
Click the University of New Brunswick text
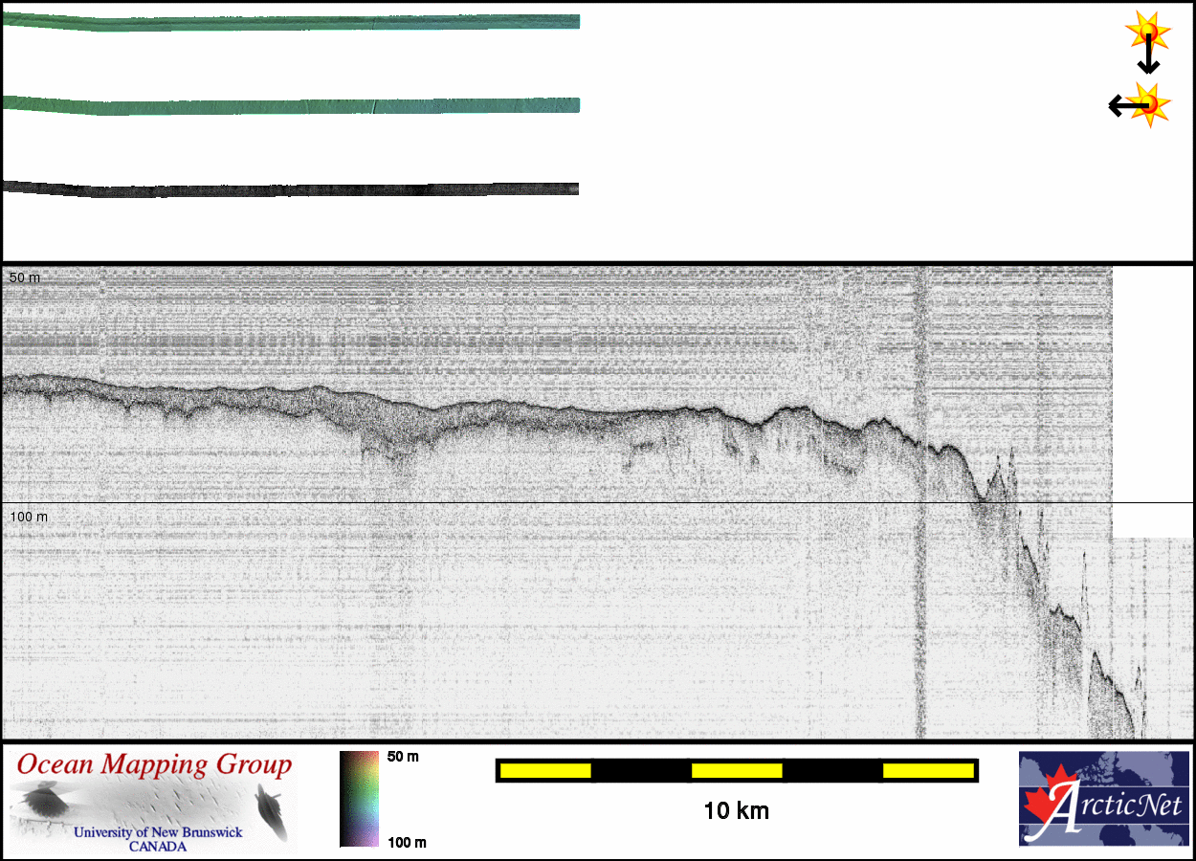[158, 832]
